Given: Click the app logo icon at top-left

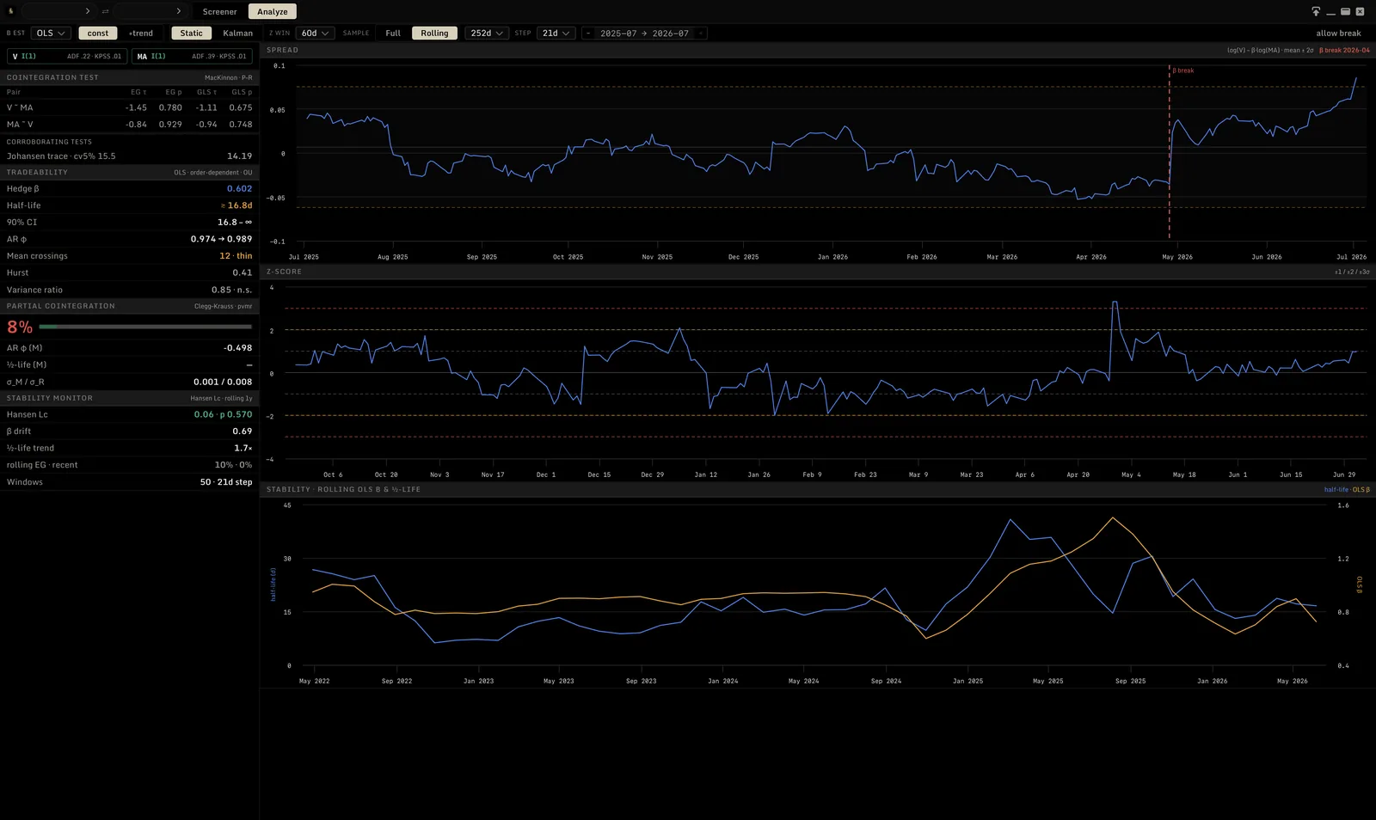Looking at the screenshot, I should 11,11.
